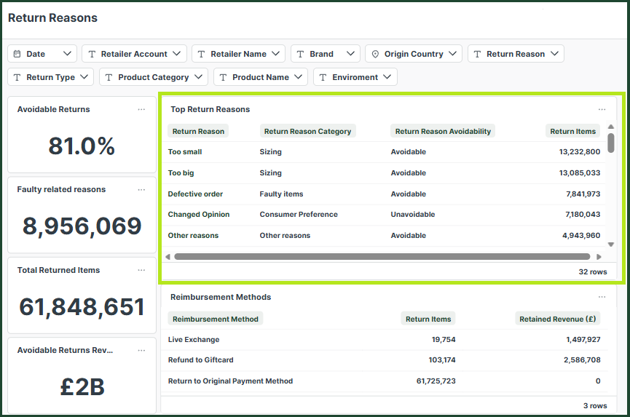Screen dimensions: 630x417
Task: Open the Top Return Reasons table menu
Action: (x=602, y=110)
